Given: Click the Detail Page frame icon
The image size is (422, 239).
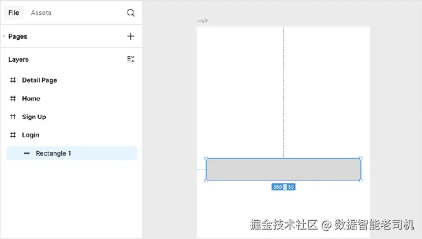Looking at the screenshot, I should tap(13, 80).
